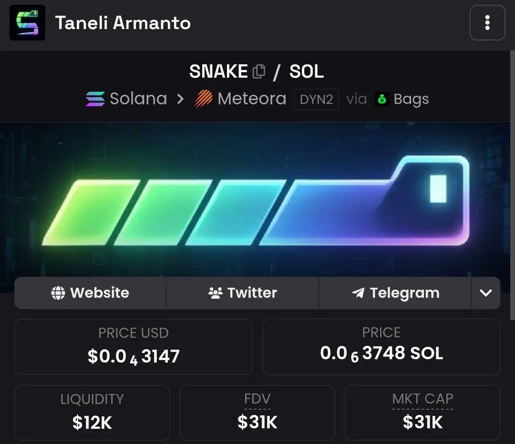Expand more links with chevron down
The height and width of the screenshot is (444, 515).
click(x=486, y=293)
